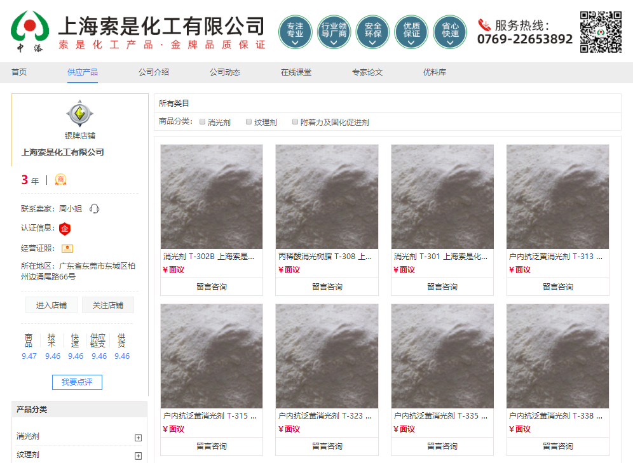Click the 行业领导厂商 round badge
The image size is (633, 463).
click(334, 32)
